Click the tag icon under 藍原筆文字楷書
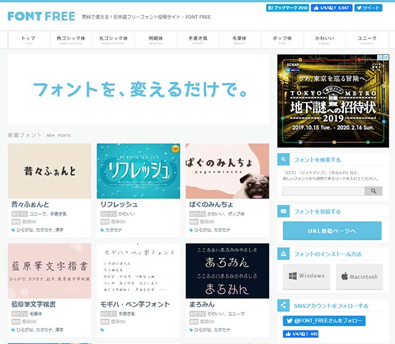The image size is (395, 344). tap(13, 330)
